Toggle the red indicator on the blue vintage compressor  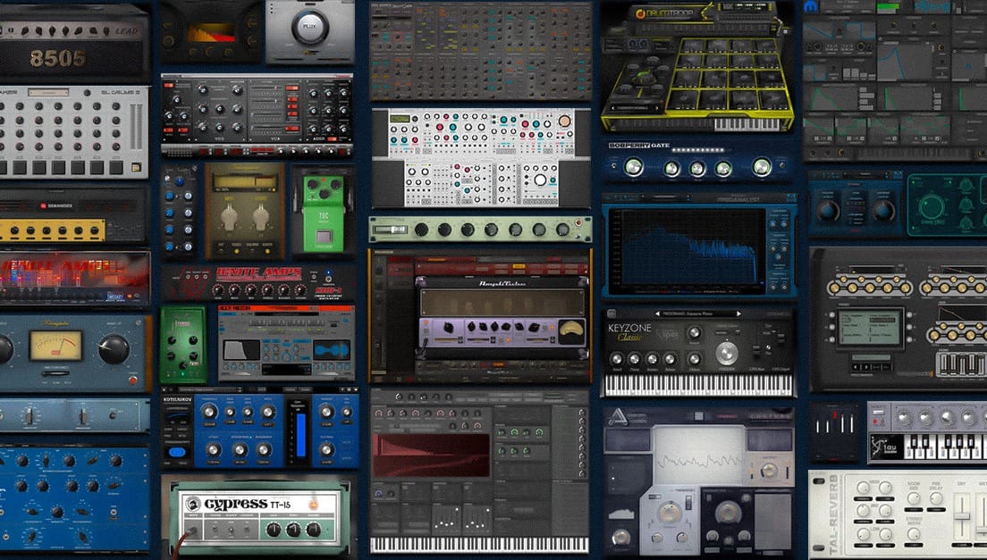click(x=133, y=380)
